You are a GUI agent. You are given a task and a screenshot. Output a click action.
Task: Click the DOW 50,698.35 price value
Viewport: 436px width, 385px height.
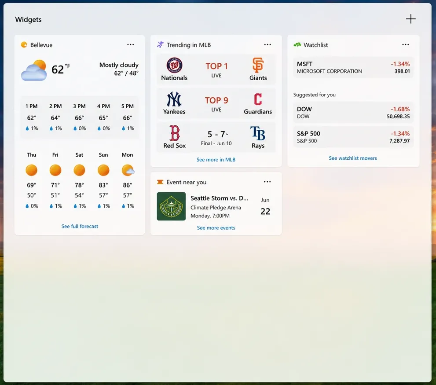[398, 116]
